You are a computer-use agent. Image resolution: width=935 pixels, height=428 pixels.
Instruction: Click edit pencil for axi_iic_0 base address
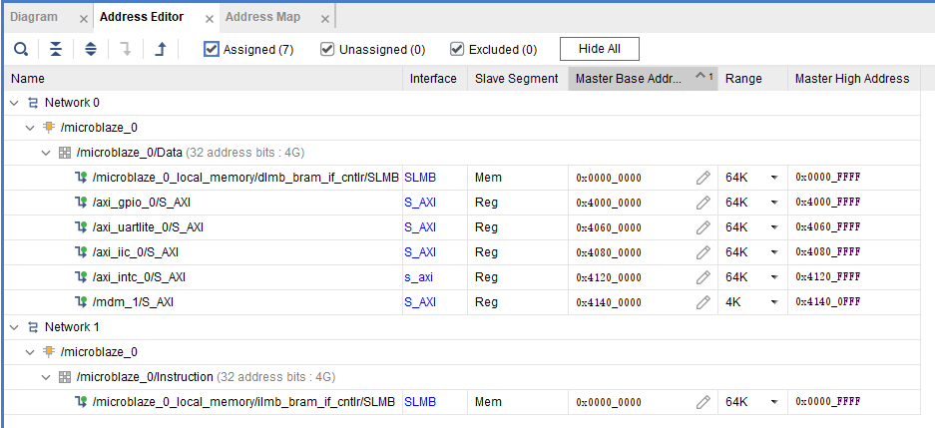click(x=703, y=252)
